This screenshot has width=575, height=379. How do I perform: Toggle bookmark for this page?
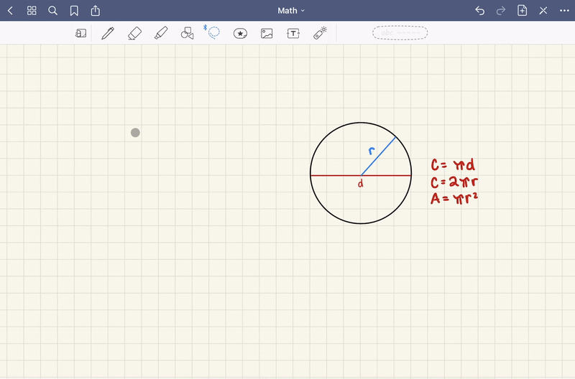click(x=74, y=11)
